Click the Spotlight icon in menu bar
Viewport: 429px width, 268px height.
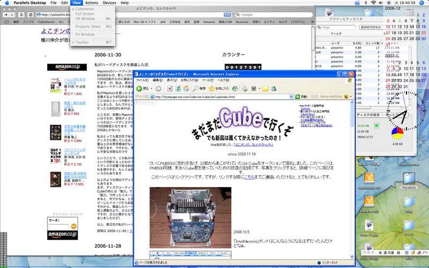(x=422, y=3)
